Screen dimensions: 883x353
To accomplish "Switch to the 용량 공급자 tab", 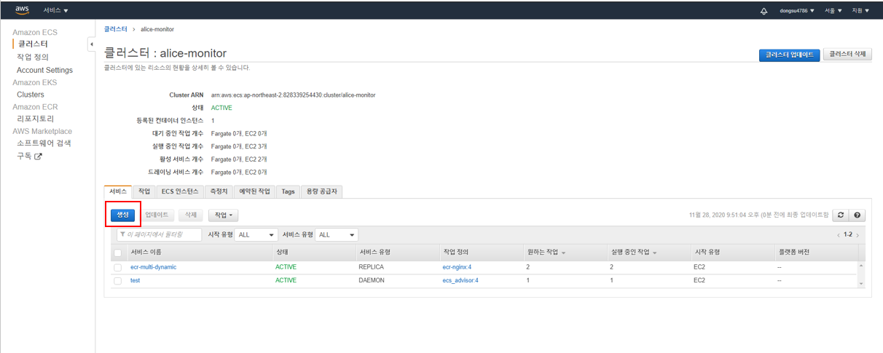I will pos(321,191).
